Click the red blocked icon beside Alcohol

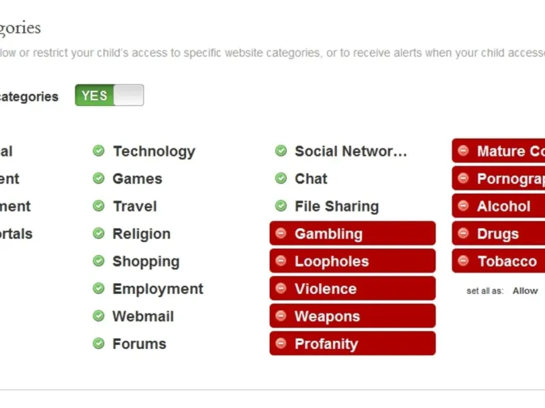click(463, 206)
